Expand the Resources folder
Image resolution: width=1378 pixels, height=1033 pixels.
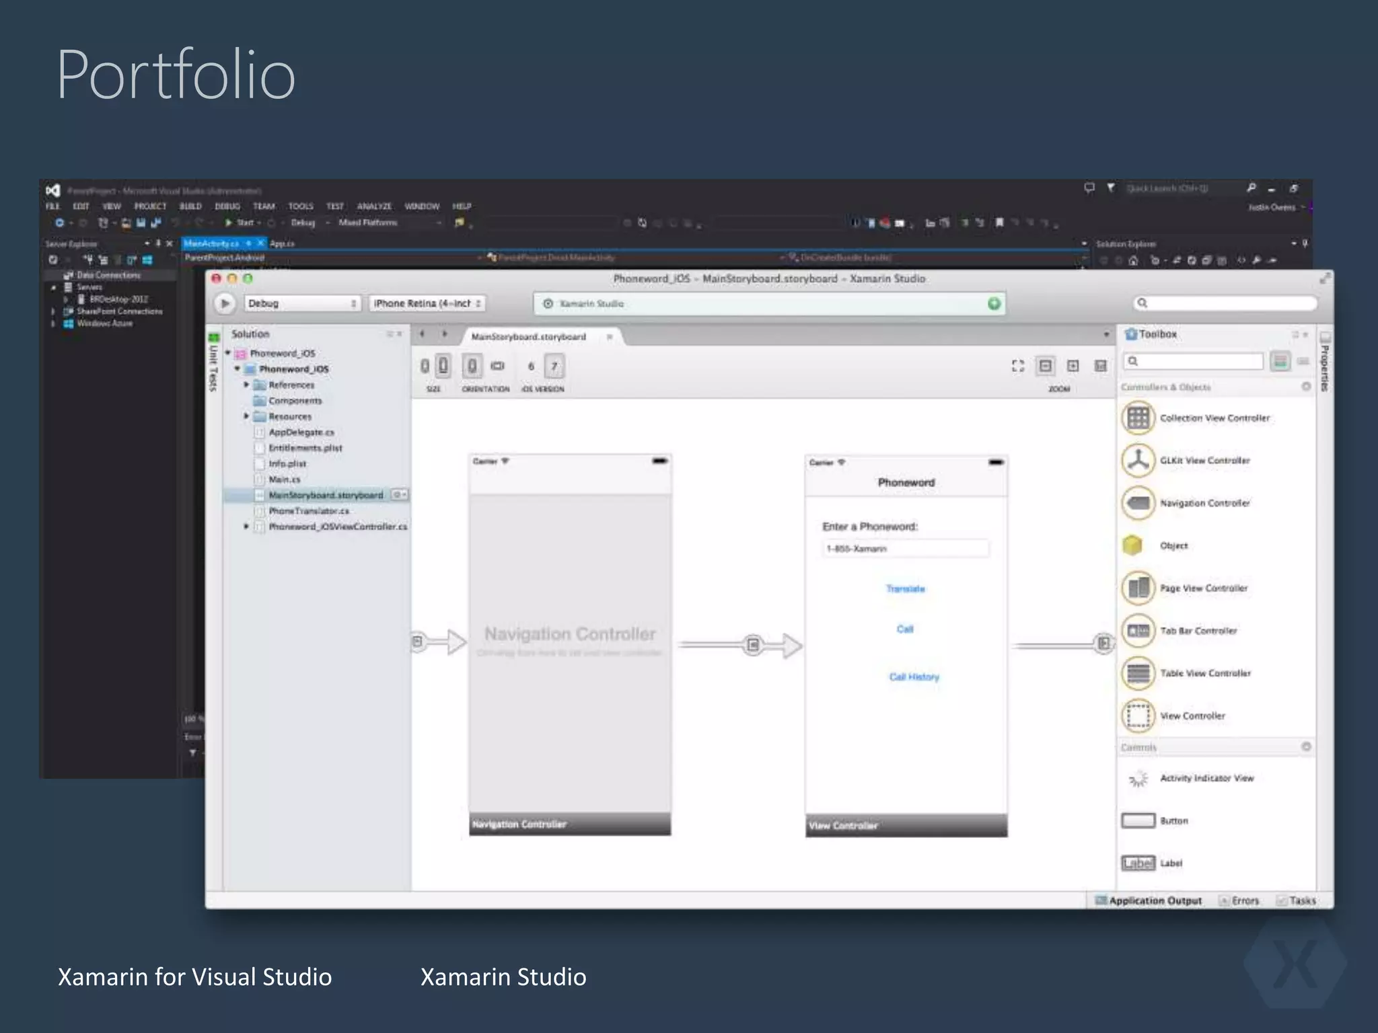[246, 416]
